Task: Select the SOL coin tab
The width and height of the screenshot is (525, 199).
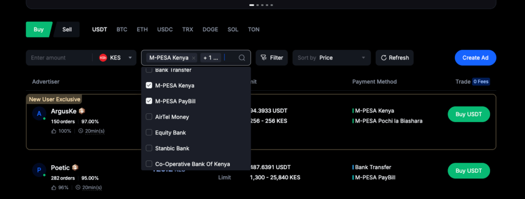Action: click(x=233, y=29)
